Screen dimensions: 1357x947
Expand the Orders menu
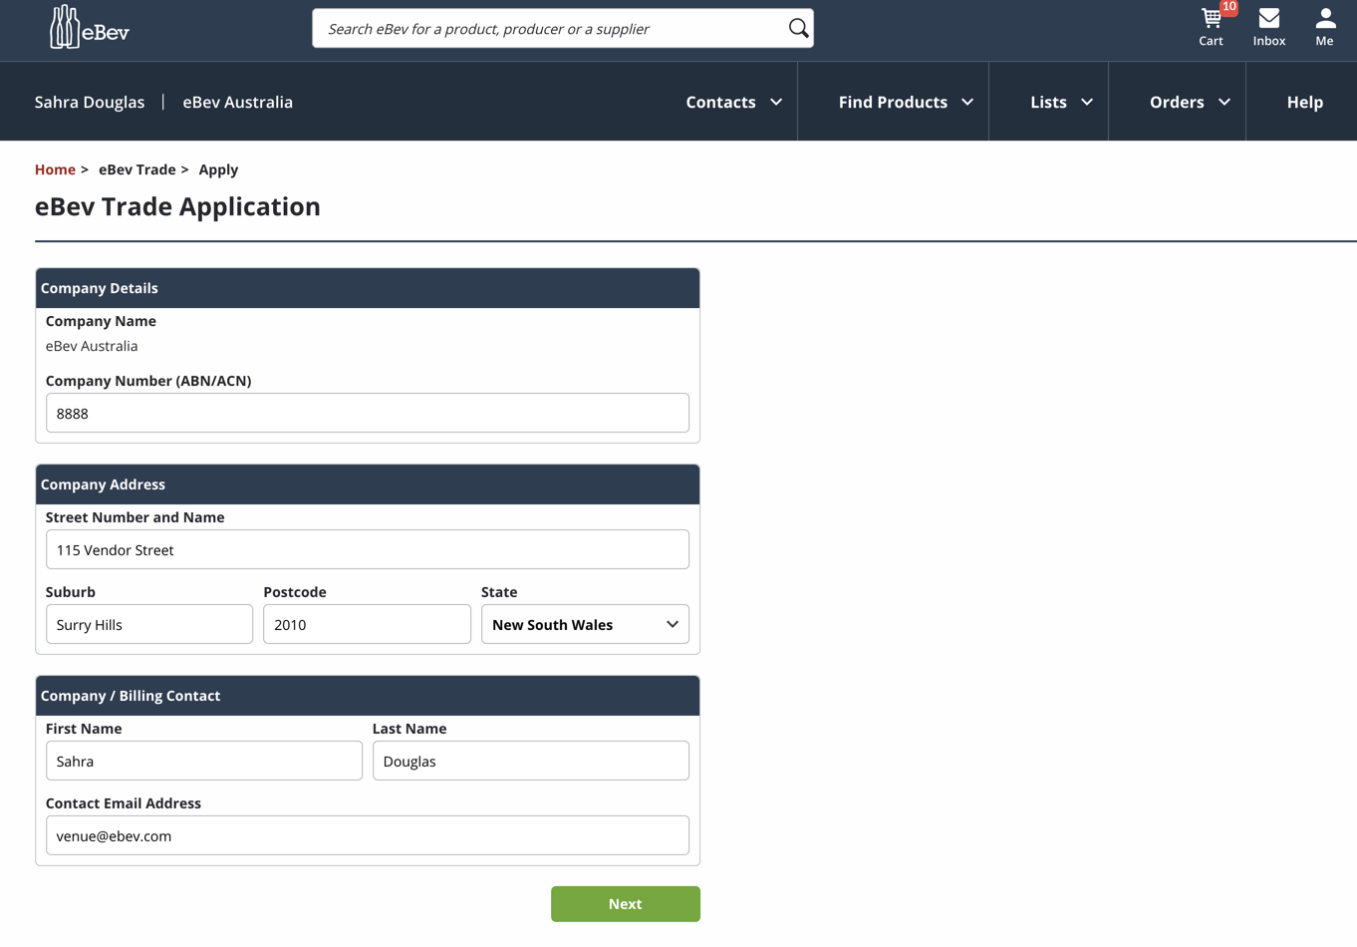(x=1190, y=102)
